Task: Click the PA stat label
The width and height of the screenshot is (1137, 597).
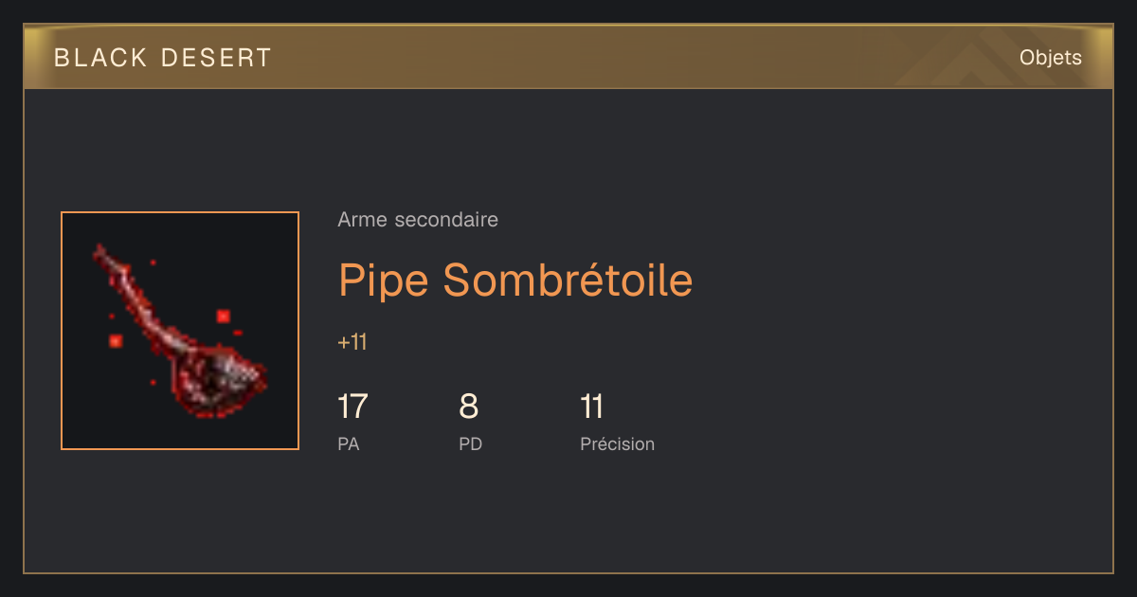Action: click(x=349, y=443)
